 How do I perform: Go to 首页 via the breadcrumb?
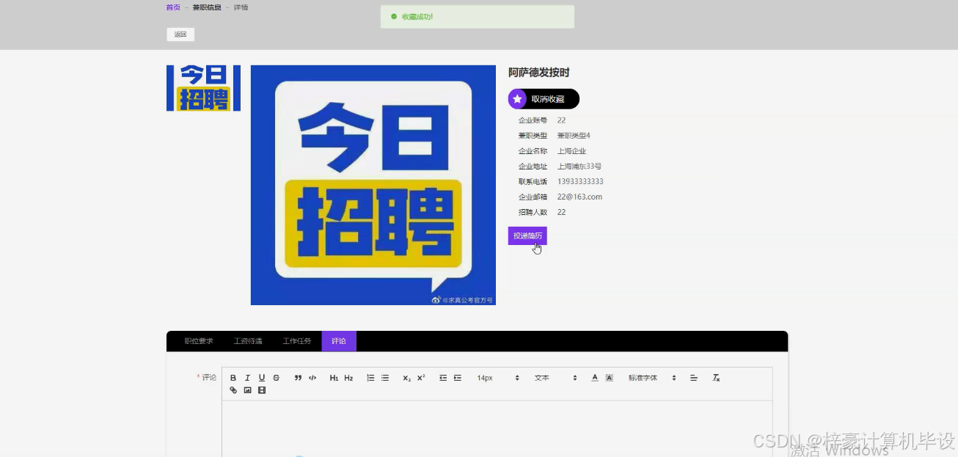[x=173, y=7]
